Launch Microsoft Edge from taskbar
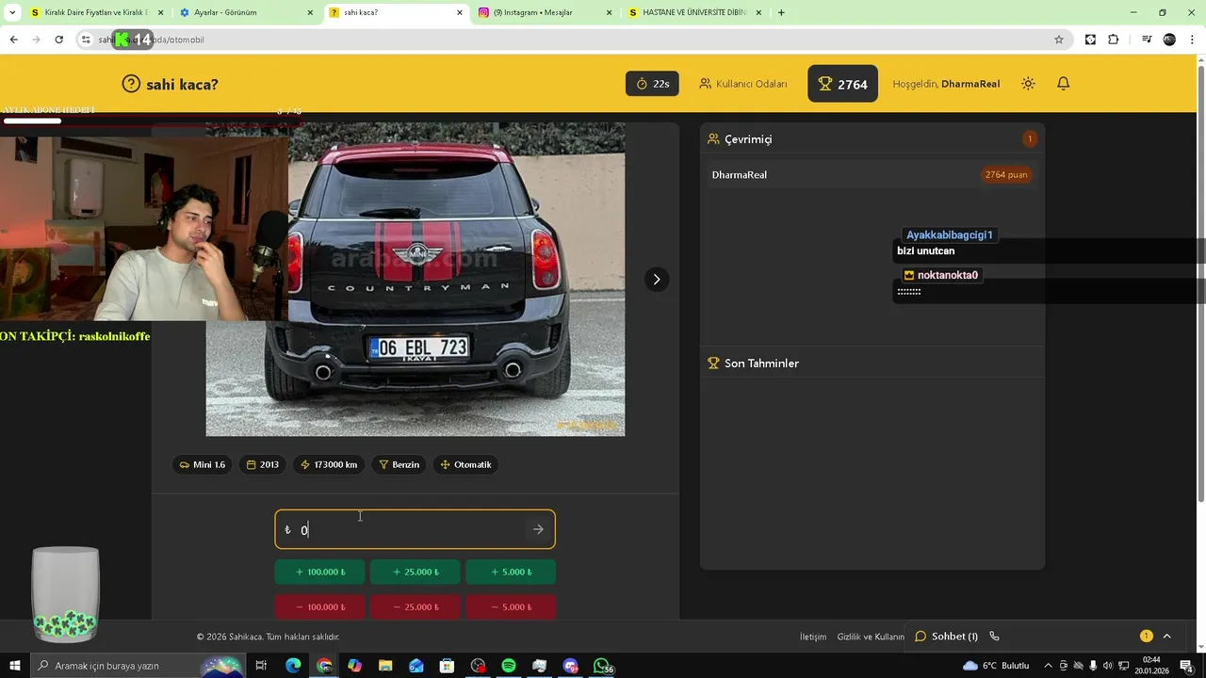The height and width of the screenshot is (678, 1206). pos(293,666)
